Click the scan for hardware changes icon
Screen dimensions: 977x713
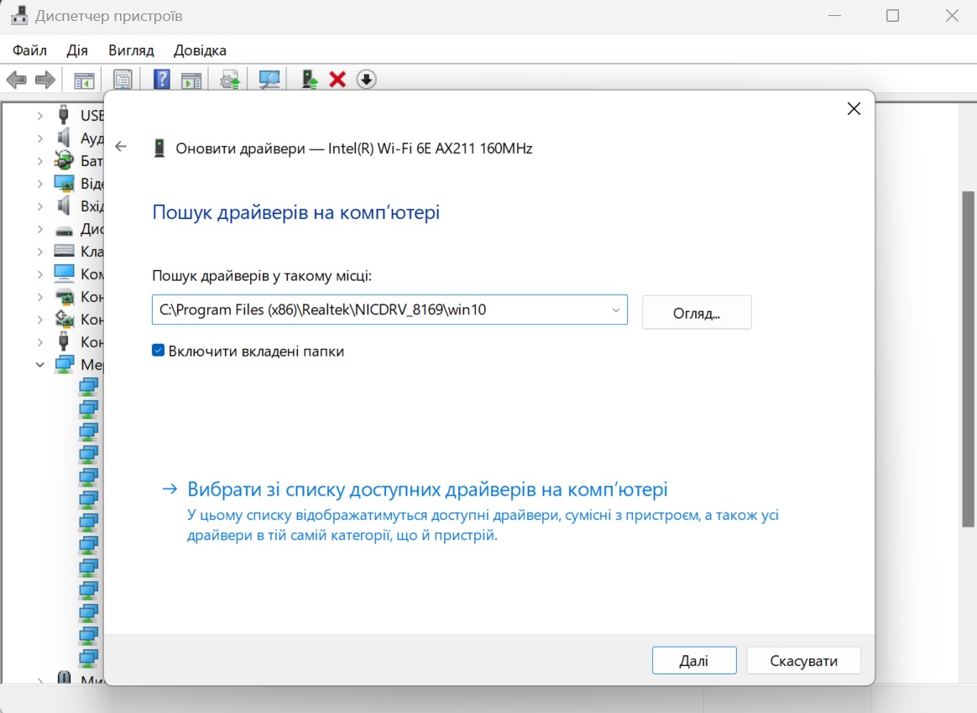tap(269, 80)
